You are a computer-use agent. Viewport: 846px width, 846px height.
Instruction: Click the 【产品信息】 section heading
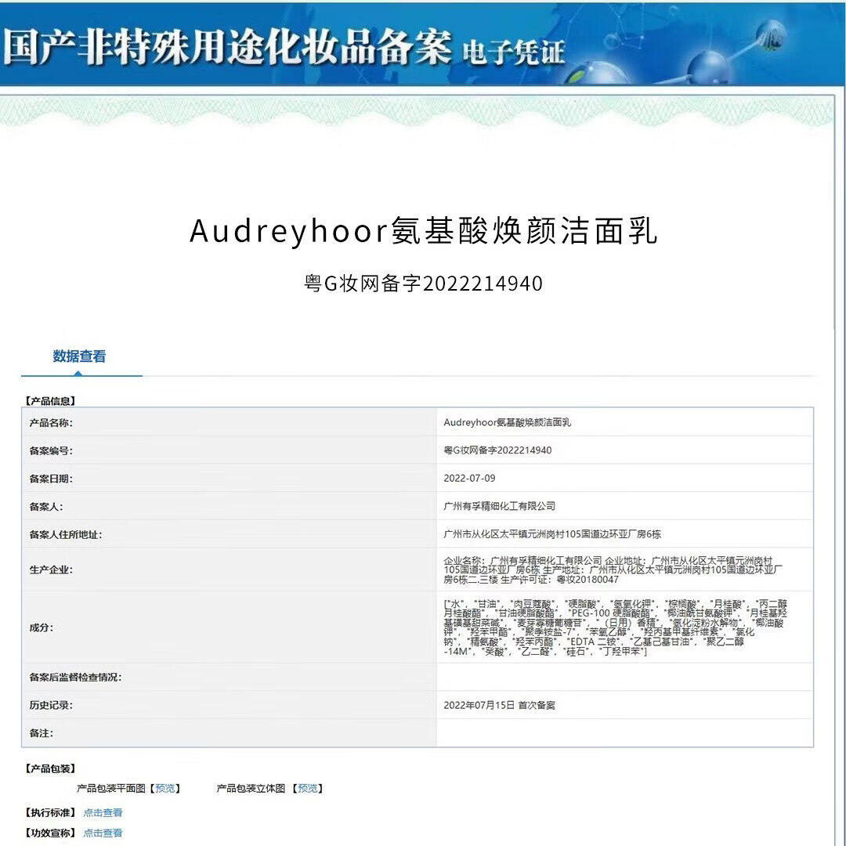tap(50, 401)
